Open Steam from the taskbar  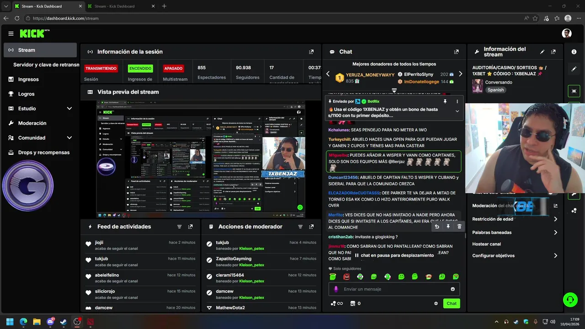click(x=64, y=322)
